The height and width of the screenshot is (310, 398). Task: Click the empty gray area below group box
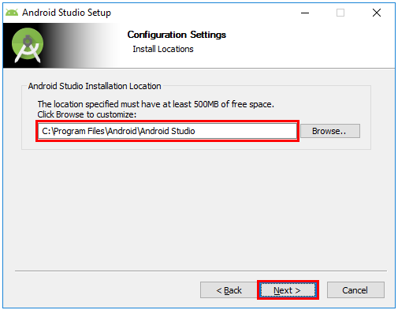pos(199,207)
